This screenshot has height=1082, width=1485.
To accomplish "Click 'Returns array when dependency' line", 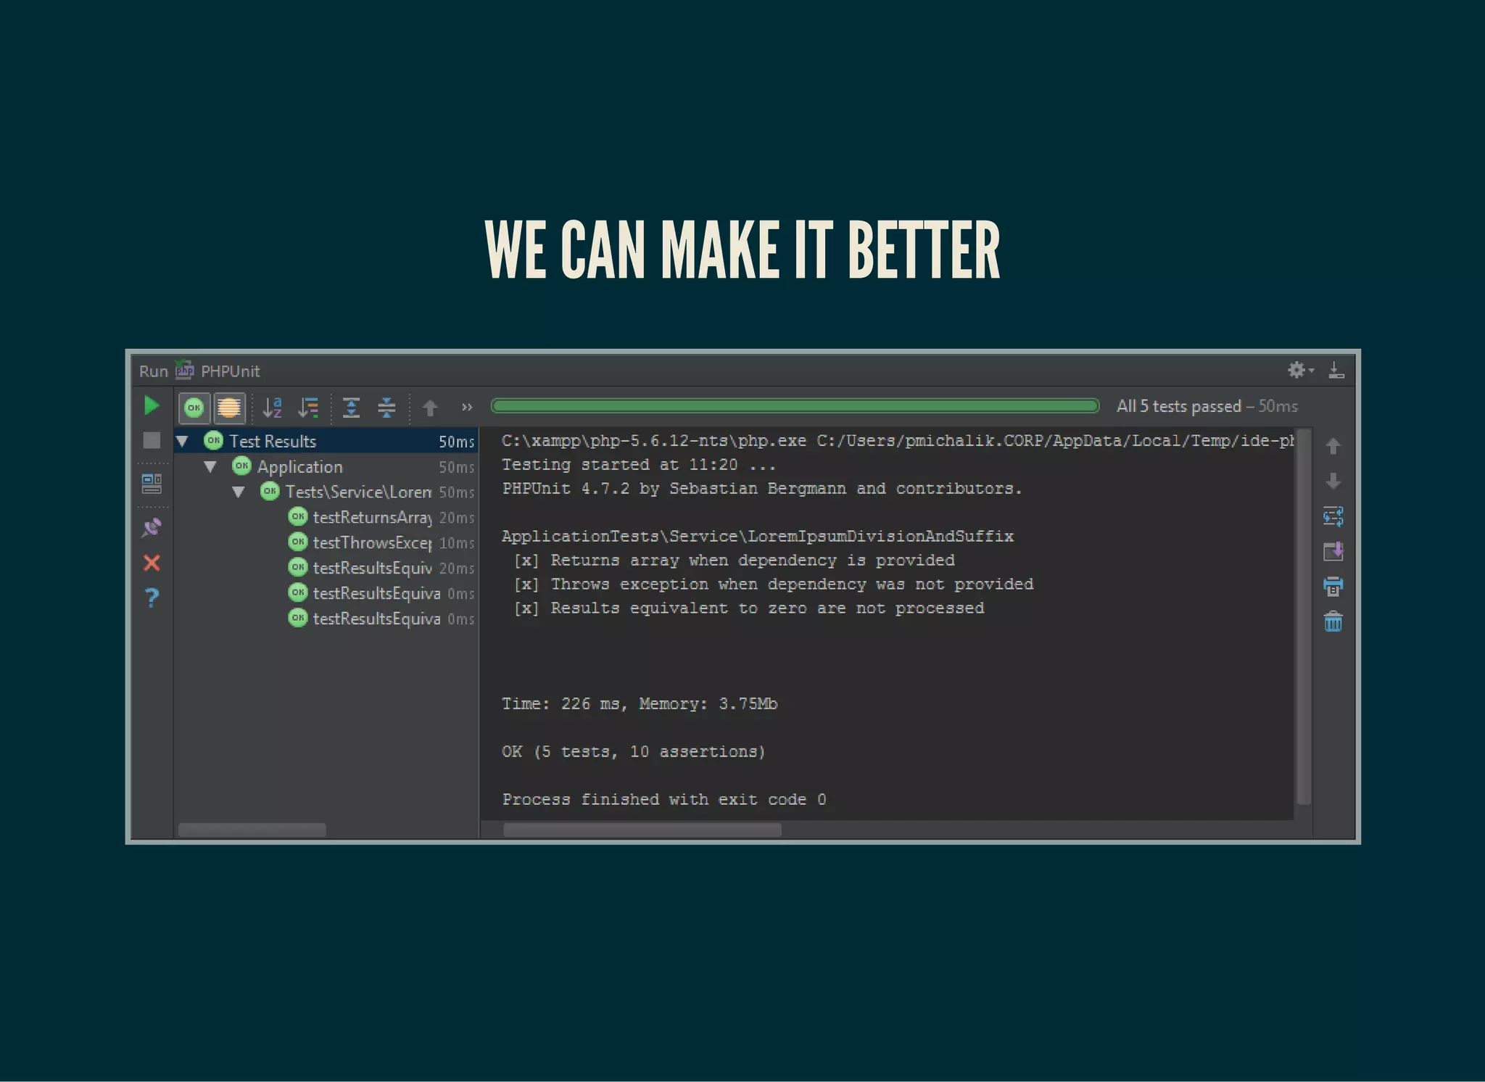I will 734,561.
